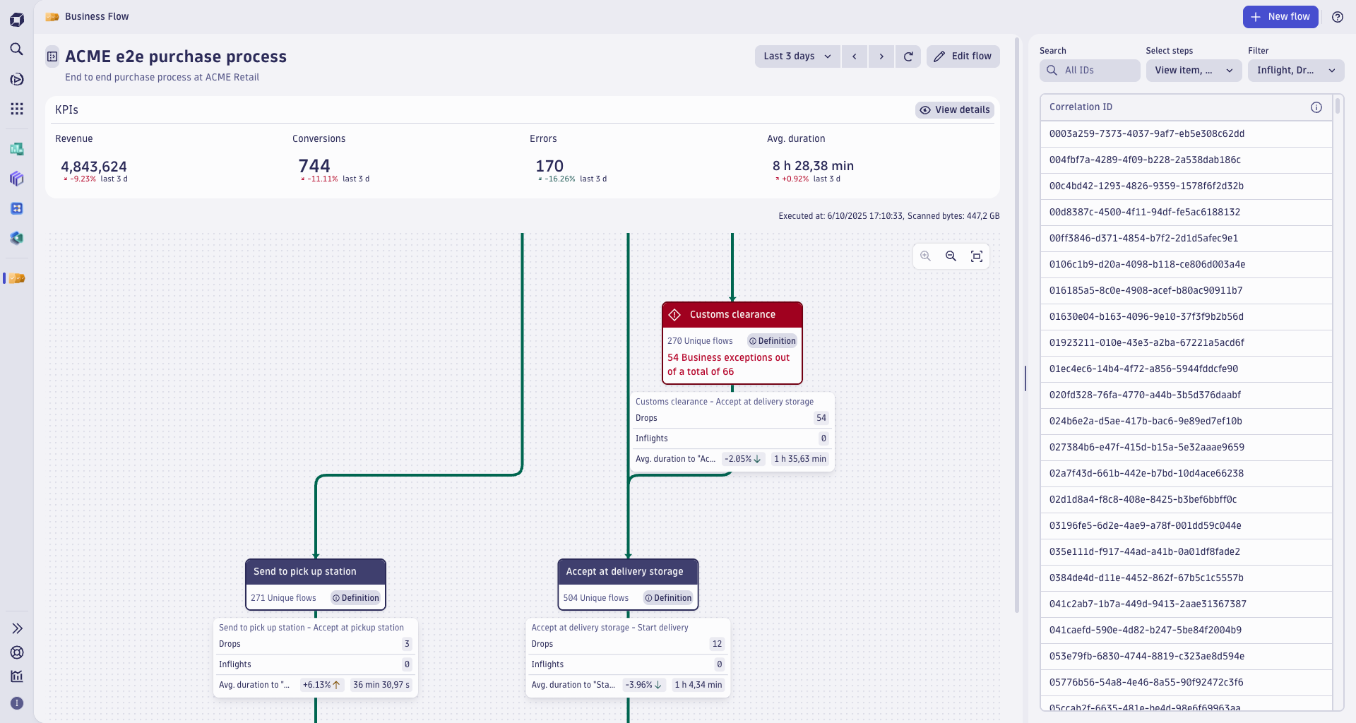
Task: Open the Filter dropdown
Action: (x=1295, y=71)
